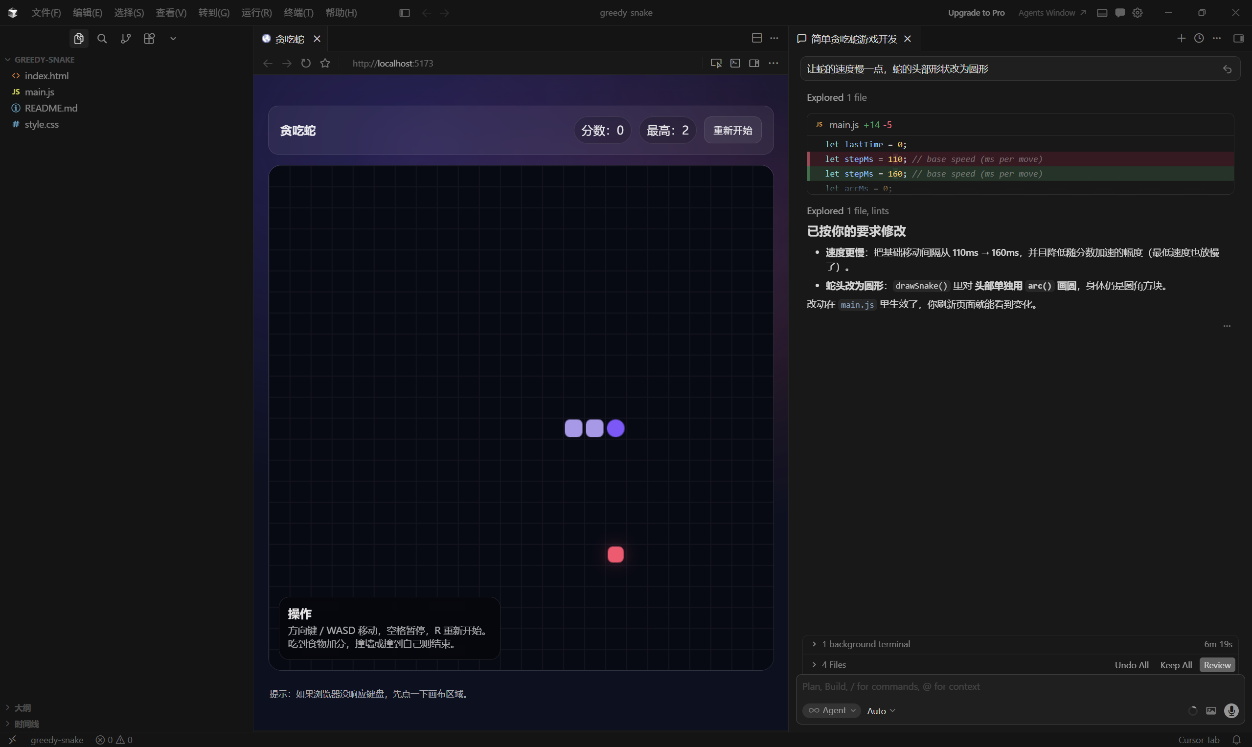
Task: Open style.css in the explorer
Action: pyautogui.click(x=42, y=124)
